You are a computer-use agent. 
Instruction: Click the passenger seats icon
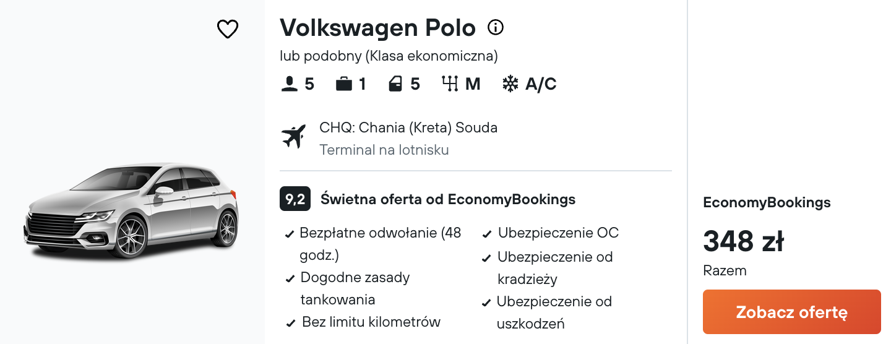coord(289,84)
